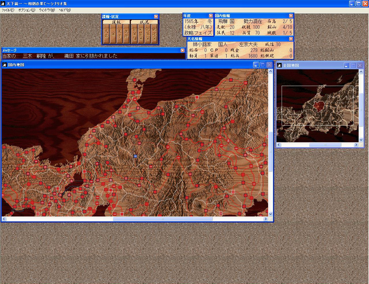Screen dimensions: 369x284
Task: Click the app icon in the 全国地図 title bar
Action: (279, 65)
